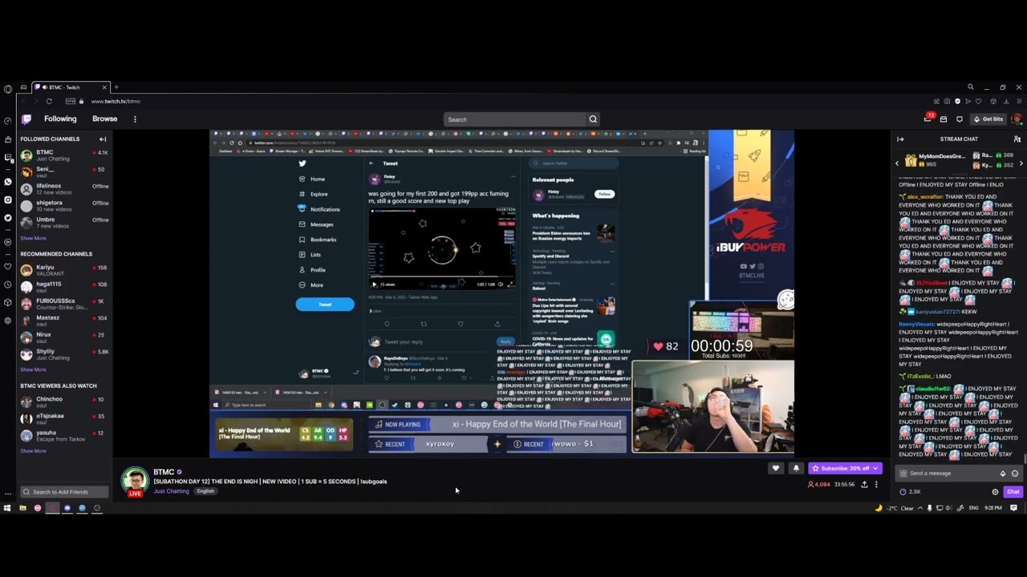Open WhatsApp in Opera sidebar

(8, 182)
